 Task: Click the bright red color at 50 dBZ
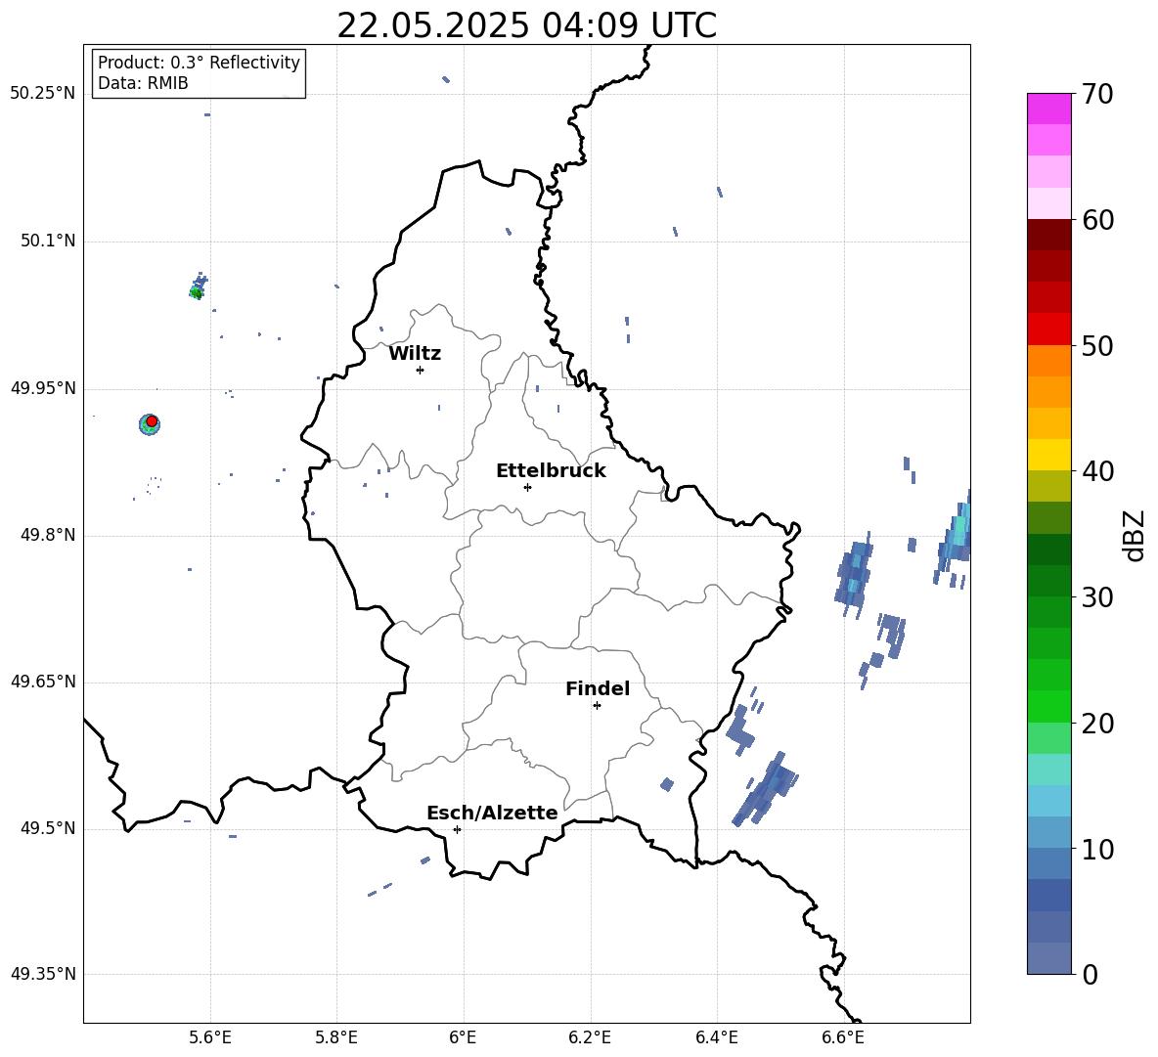pyautogui.click(x=1048, y=330)
